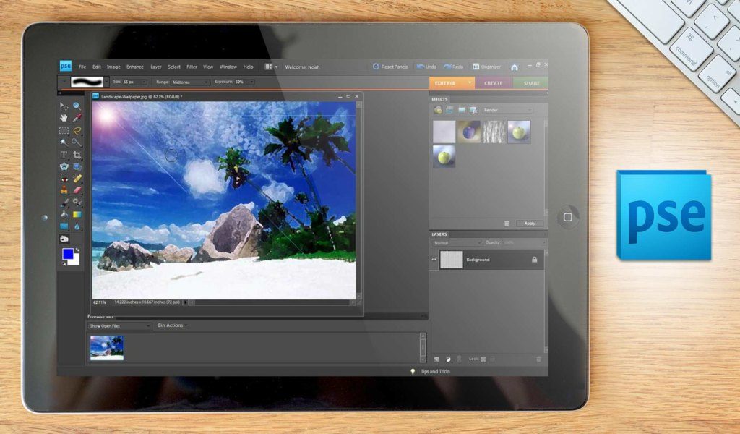Image resolution: width=740 pixels, height=434 pixels.
Task: Open the Layer menu
Action: pyautogui.click(x=156, y=67)
